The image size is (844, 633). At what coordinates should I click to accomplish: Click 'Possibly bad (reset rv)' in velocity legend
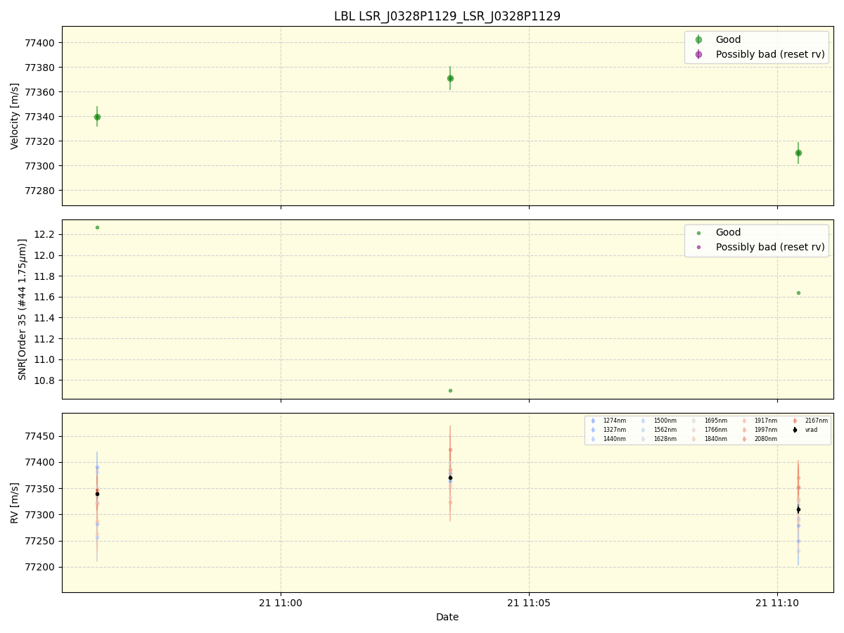click(770, 54)
